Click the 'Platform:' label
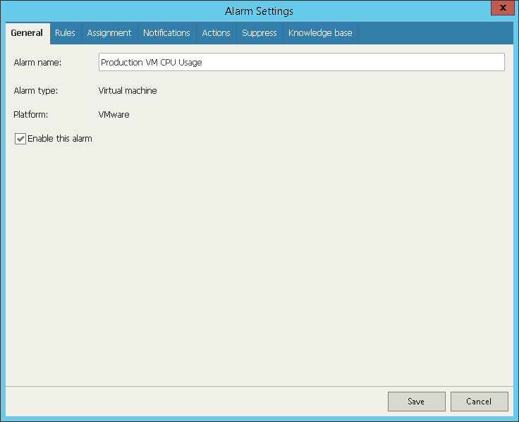This screenshot has width=519, height=422. coord(31,115)
